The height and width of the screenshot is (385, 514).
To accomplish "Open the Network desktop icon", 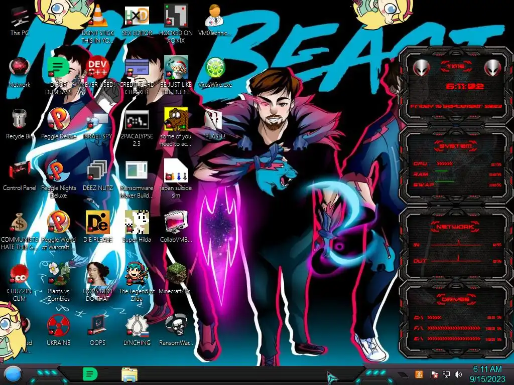I will coord(20,73).
